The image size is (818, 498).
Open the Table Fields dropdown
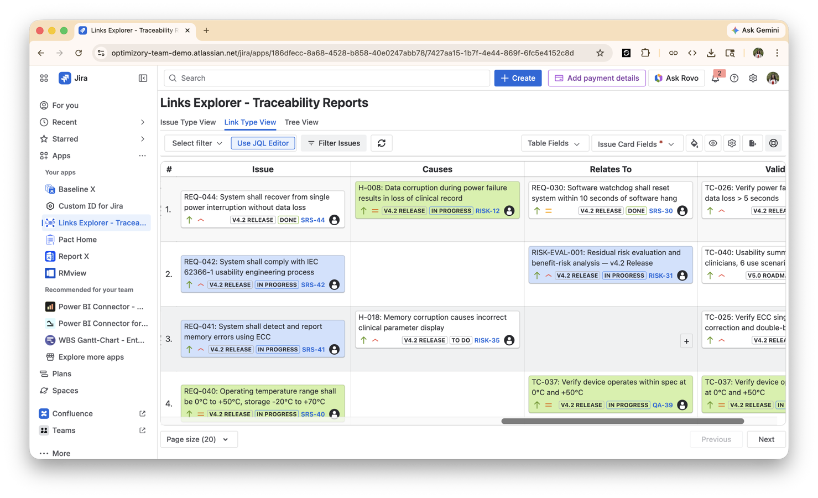point(555,143)
